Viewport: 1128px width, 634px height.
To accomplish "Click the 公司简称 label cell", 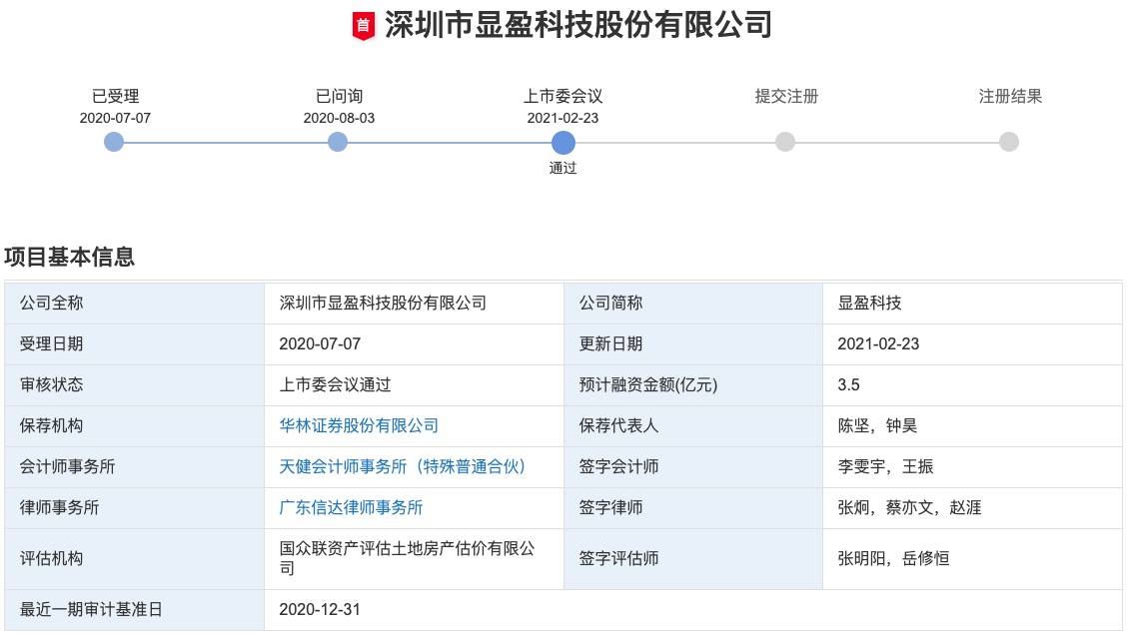I will pyautogui.click(x=693, y=303).
